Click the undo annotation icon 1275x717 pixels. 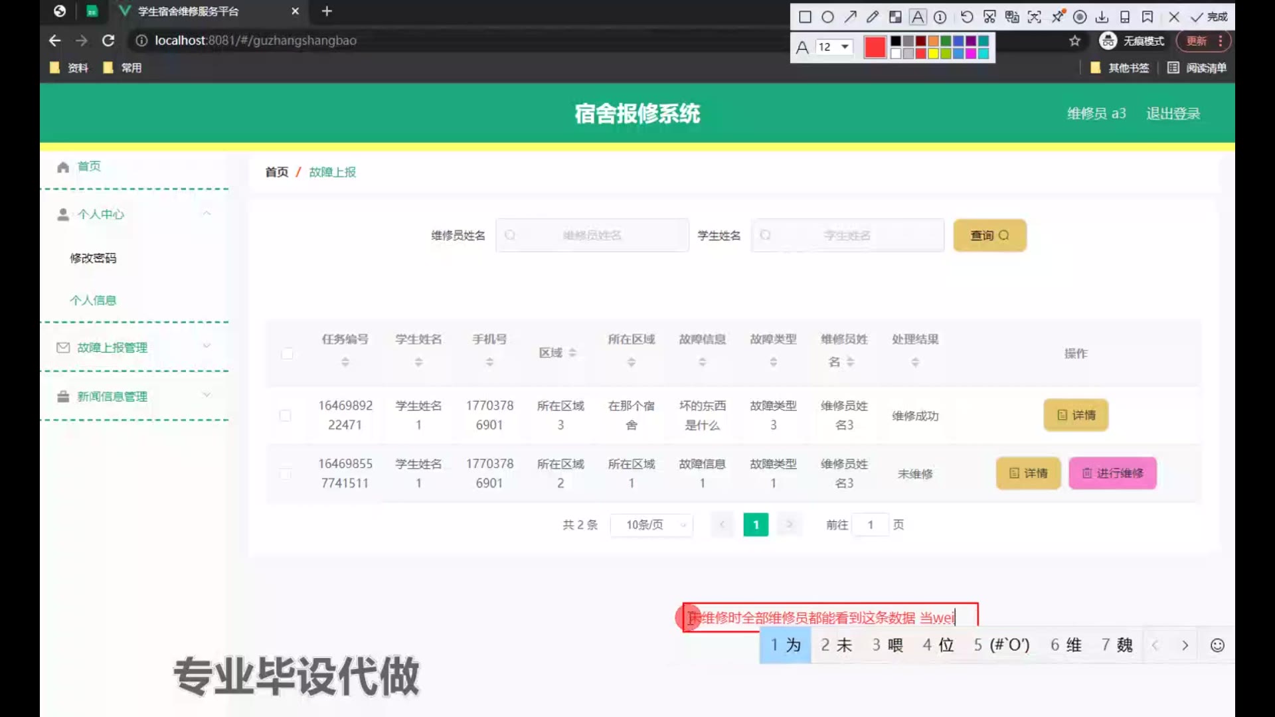click(x=967, y=17)
